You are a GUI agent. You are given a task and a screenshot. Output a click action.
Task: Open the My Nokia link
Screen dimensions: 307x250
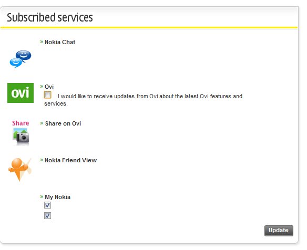click(58, 197)
